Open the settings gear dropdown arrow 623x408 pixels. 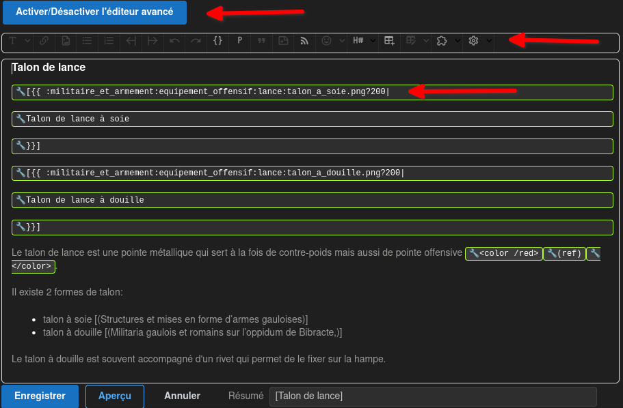click(489, 40)
